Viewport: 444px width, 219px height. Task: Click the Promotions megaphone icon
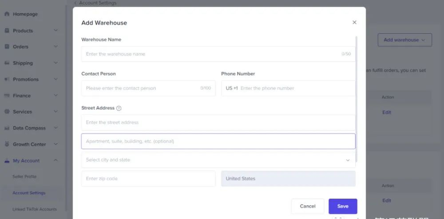pyautogui.click(x=7, y=80)
